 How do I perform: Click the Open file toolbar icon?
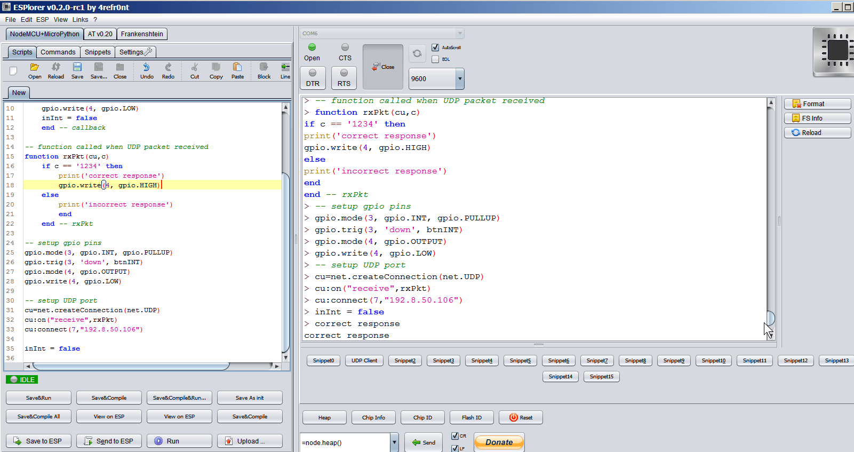[35, 70]
